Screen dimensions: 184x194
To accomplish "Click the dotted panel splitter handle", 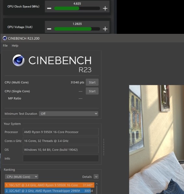I will click(104, 147).
